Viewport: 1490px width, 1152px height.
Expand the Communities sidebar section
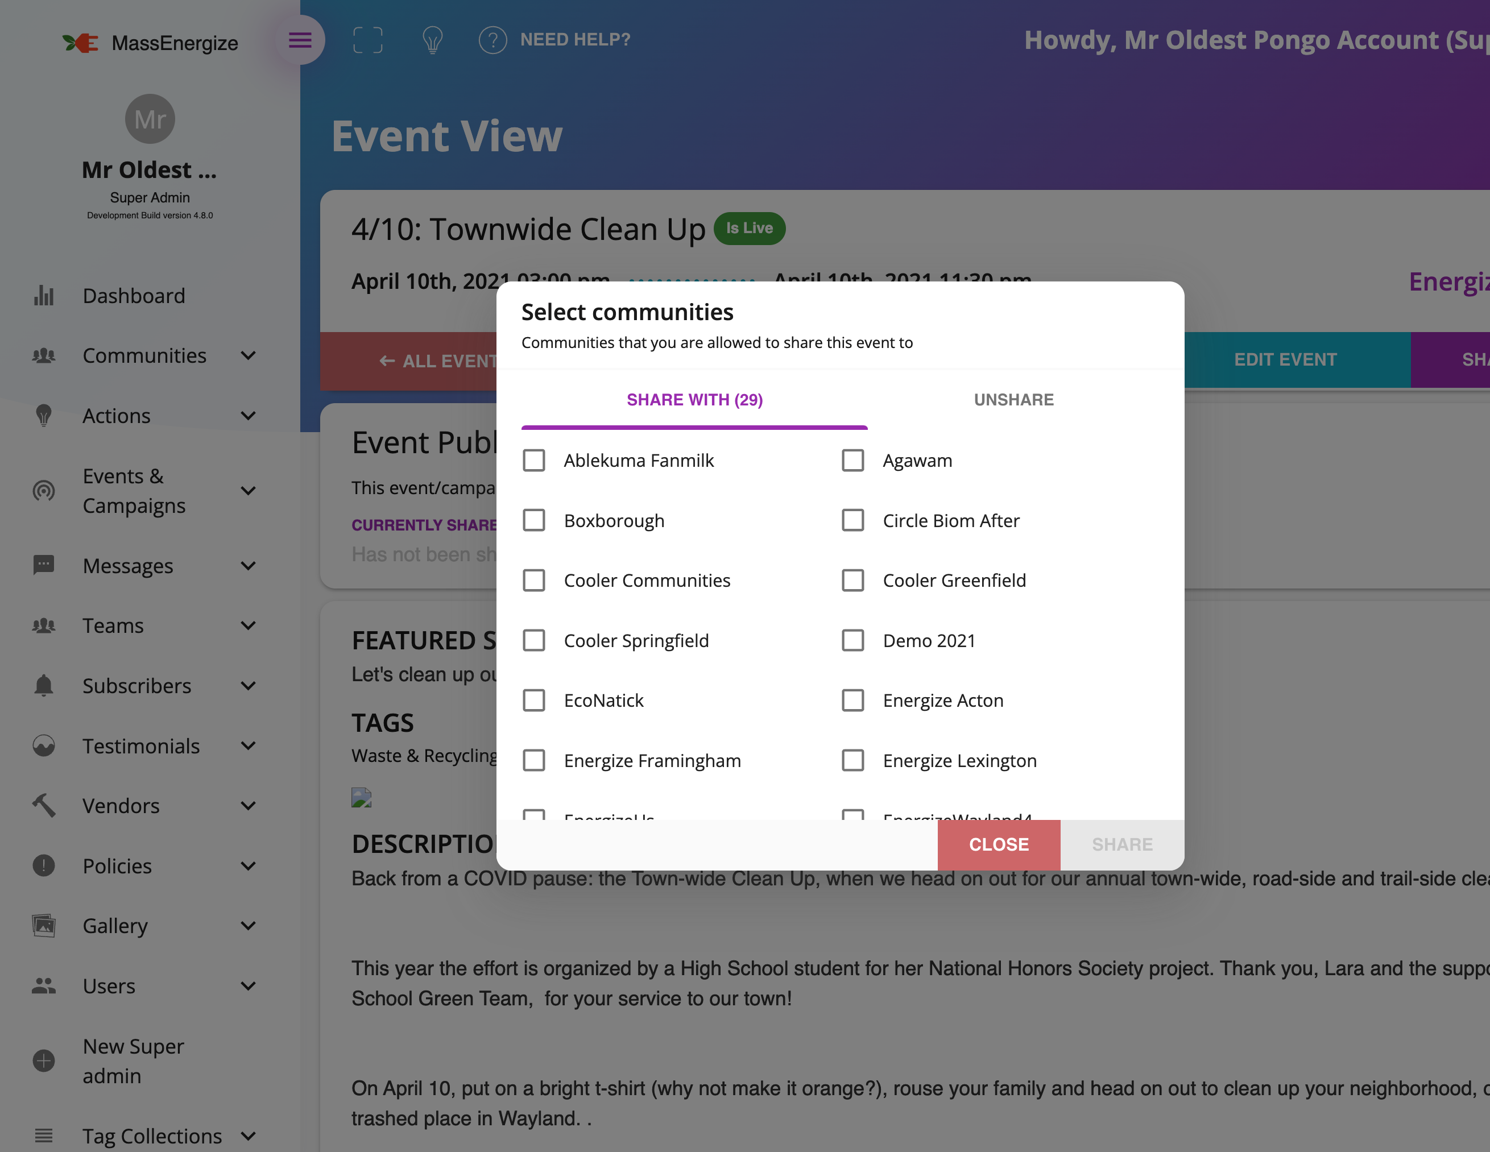[x=249, y=355]
